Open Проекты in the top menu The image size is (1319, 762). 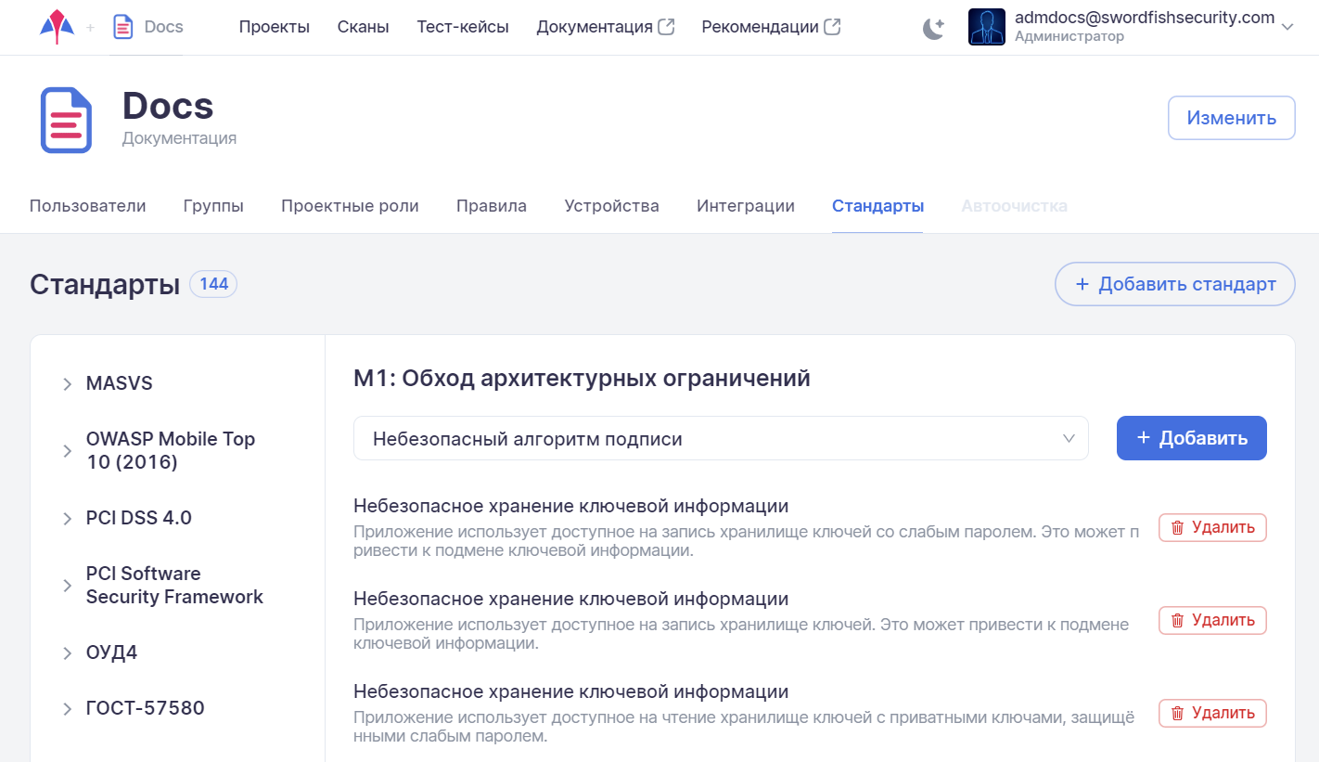point(274,27)
